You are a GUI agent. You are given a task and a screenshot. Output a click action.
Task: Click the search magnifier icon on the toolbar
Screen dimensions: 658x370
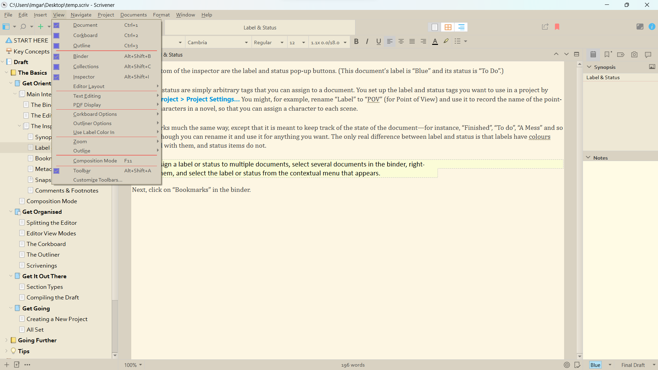(22, 26)
